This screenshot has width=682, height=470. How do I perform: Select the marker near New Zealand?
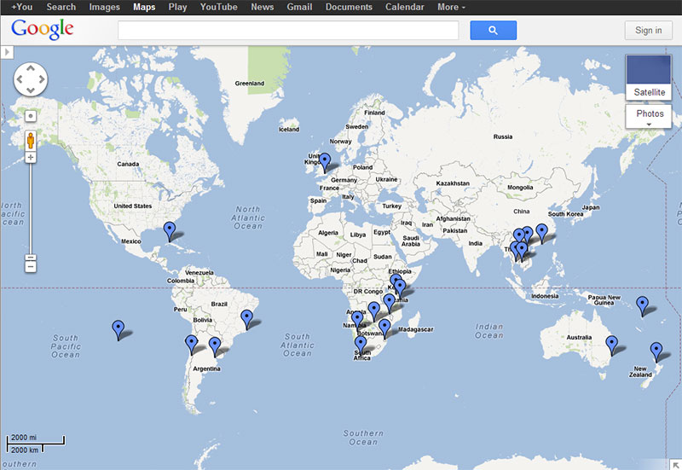tap(656, 350)
